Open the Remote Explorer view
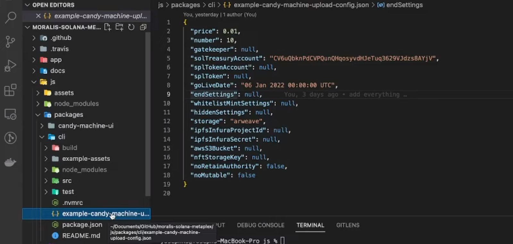Image resolution: width=513 pixels, height=244 pixels. point(11,114)
